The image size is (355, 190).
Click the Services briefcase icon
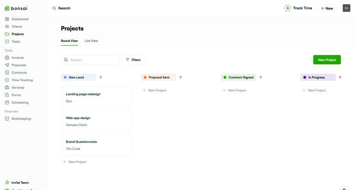pos(7,88)
